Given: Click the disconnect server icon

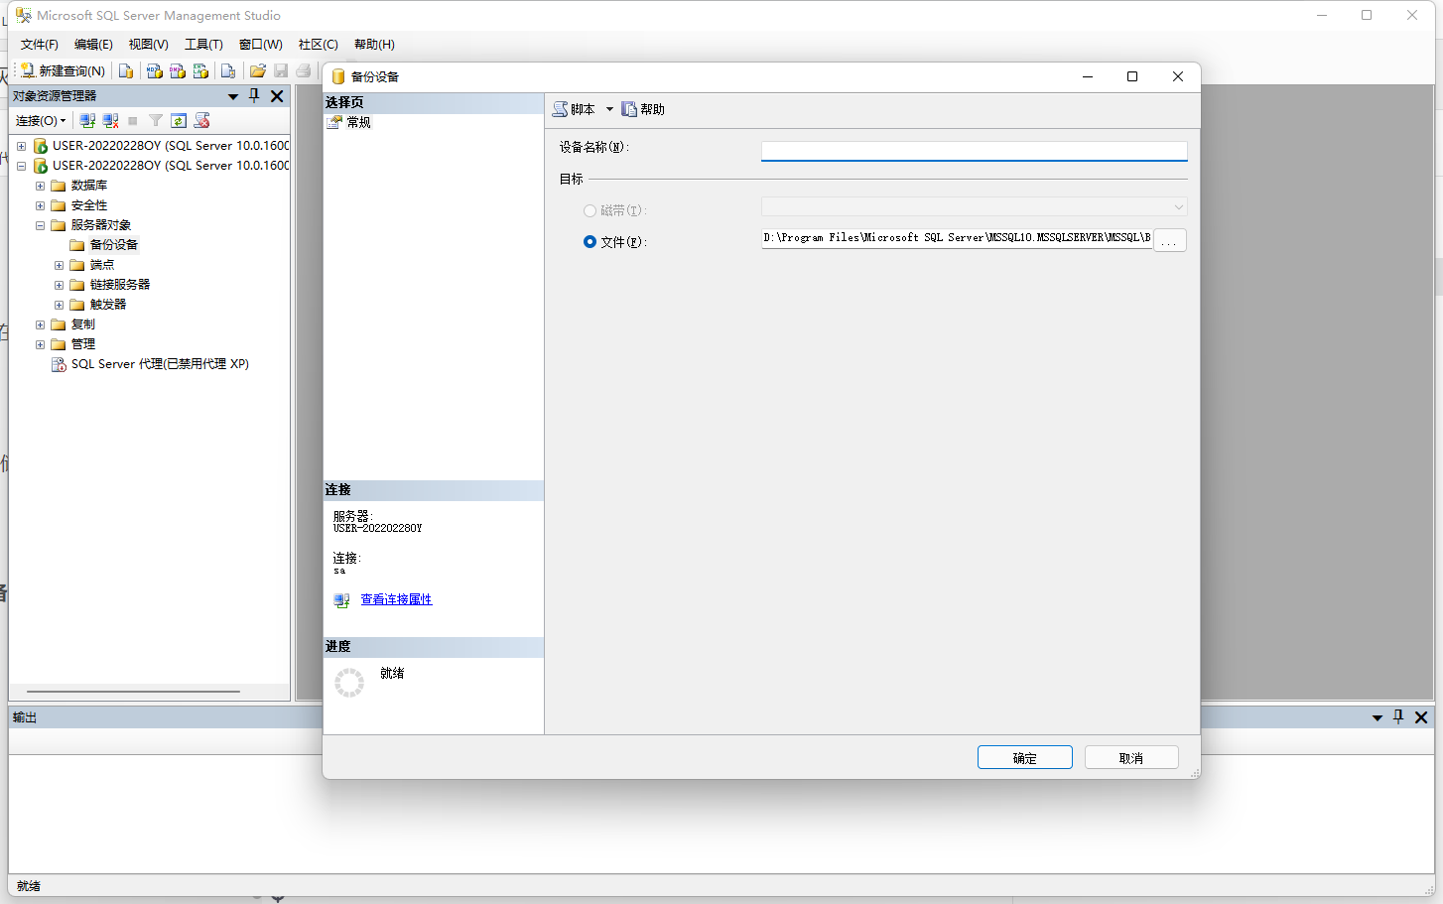Looking at the screenshot, I should 110,120.
